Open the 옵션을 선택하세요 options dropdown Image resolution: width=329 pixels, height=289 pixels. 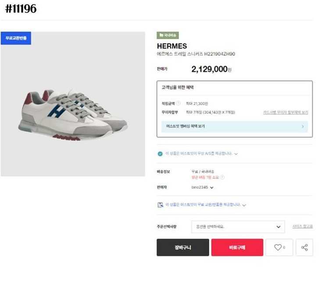coord(238,227)
